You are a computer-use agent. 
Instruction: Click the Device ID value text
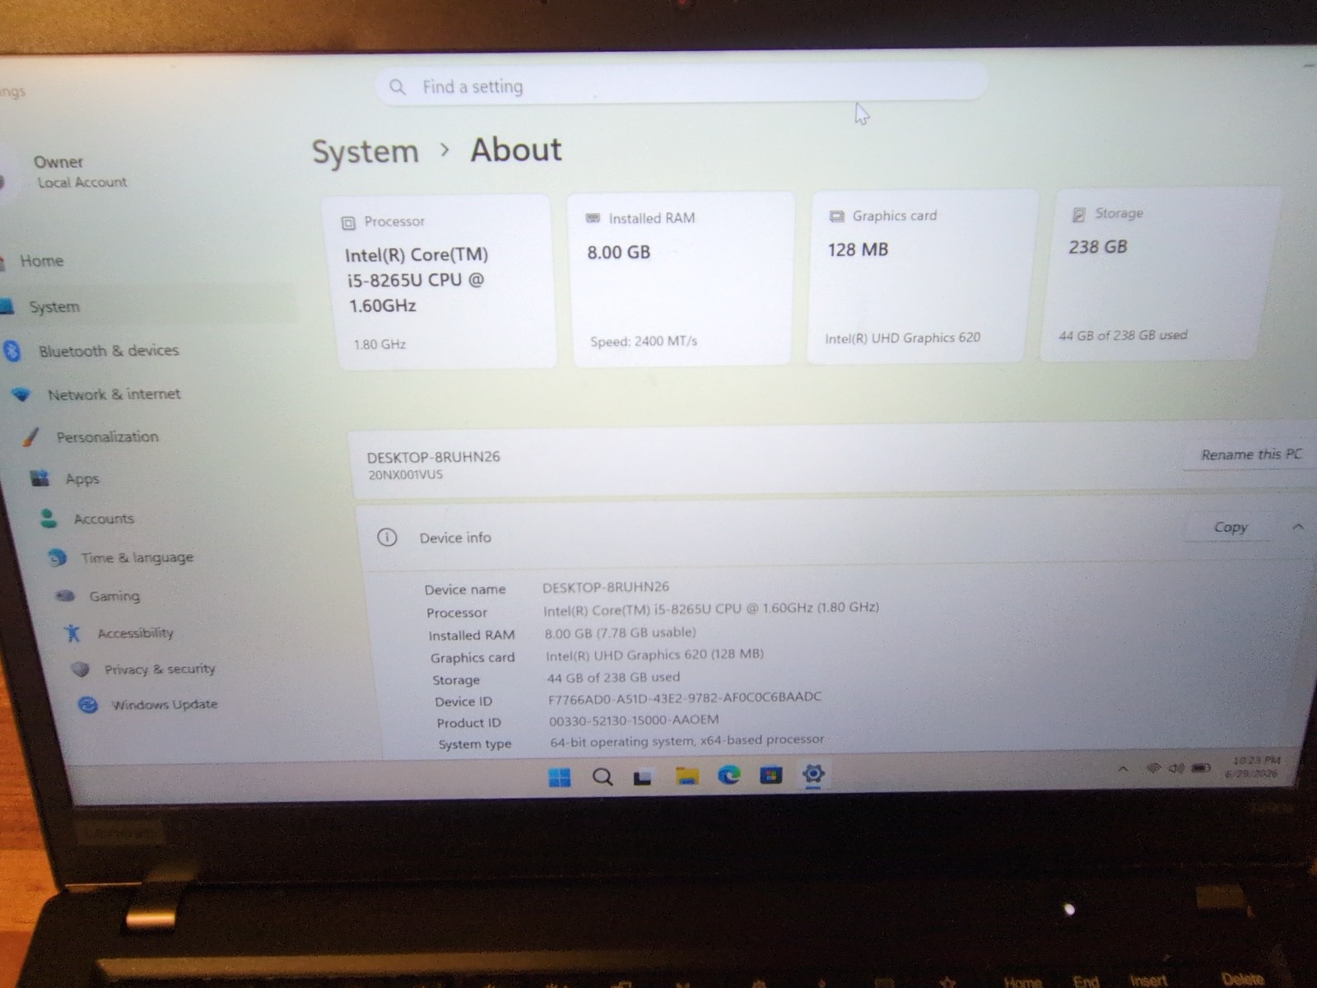[x=685, y=697]
